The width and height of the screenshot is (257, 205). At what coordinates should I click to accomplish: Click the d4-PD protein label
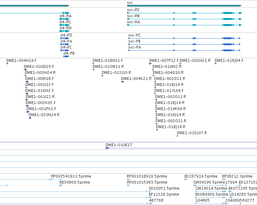[66, 35]
